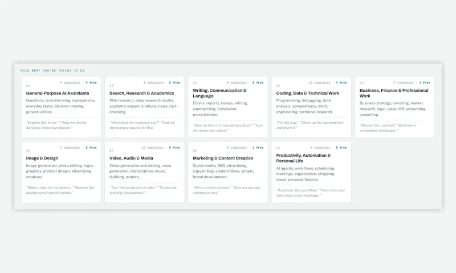Screen dimensions: 456x273
Task: Choose the Video, Audio & Media card
Action: click(145, 172)
